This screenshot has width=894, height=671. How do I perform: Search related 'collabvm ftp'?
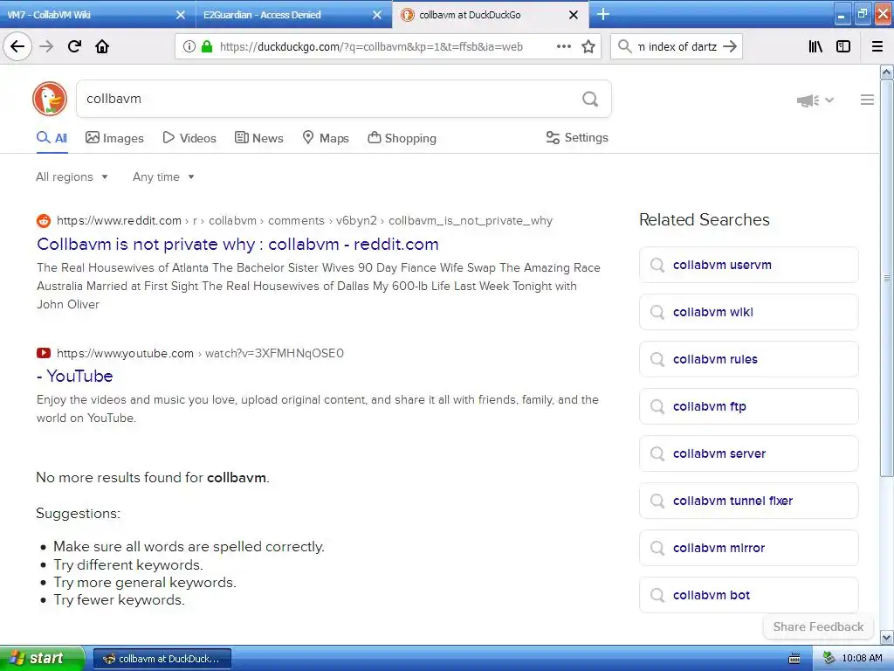tap(748, 406)
